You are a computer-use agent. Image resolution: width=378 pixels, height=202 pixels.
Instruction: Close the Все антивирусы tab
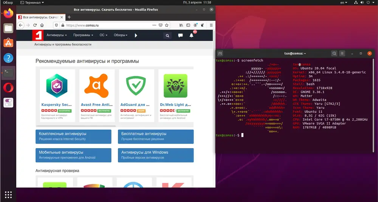pyautogui.click(x=62, y=17)
